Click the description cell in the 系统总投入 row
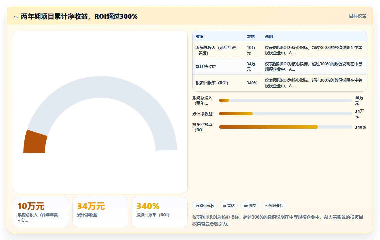This screenshot has width=380, height=240. 314,50
